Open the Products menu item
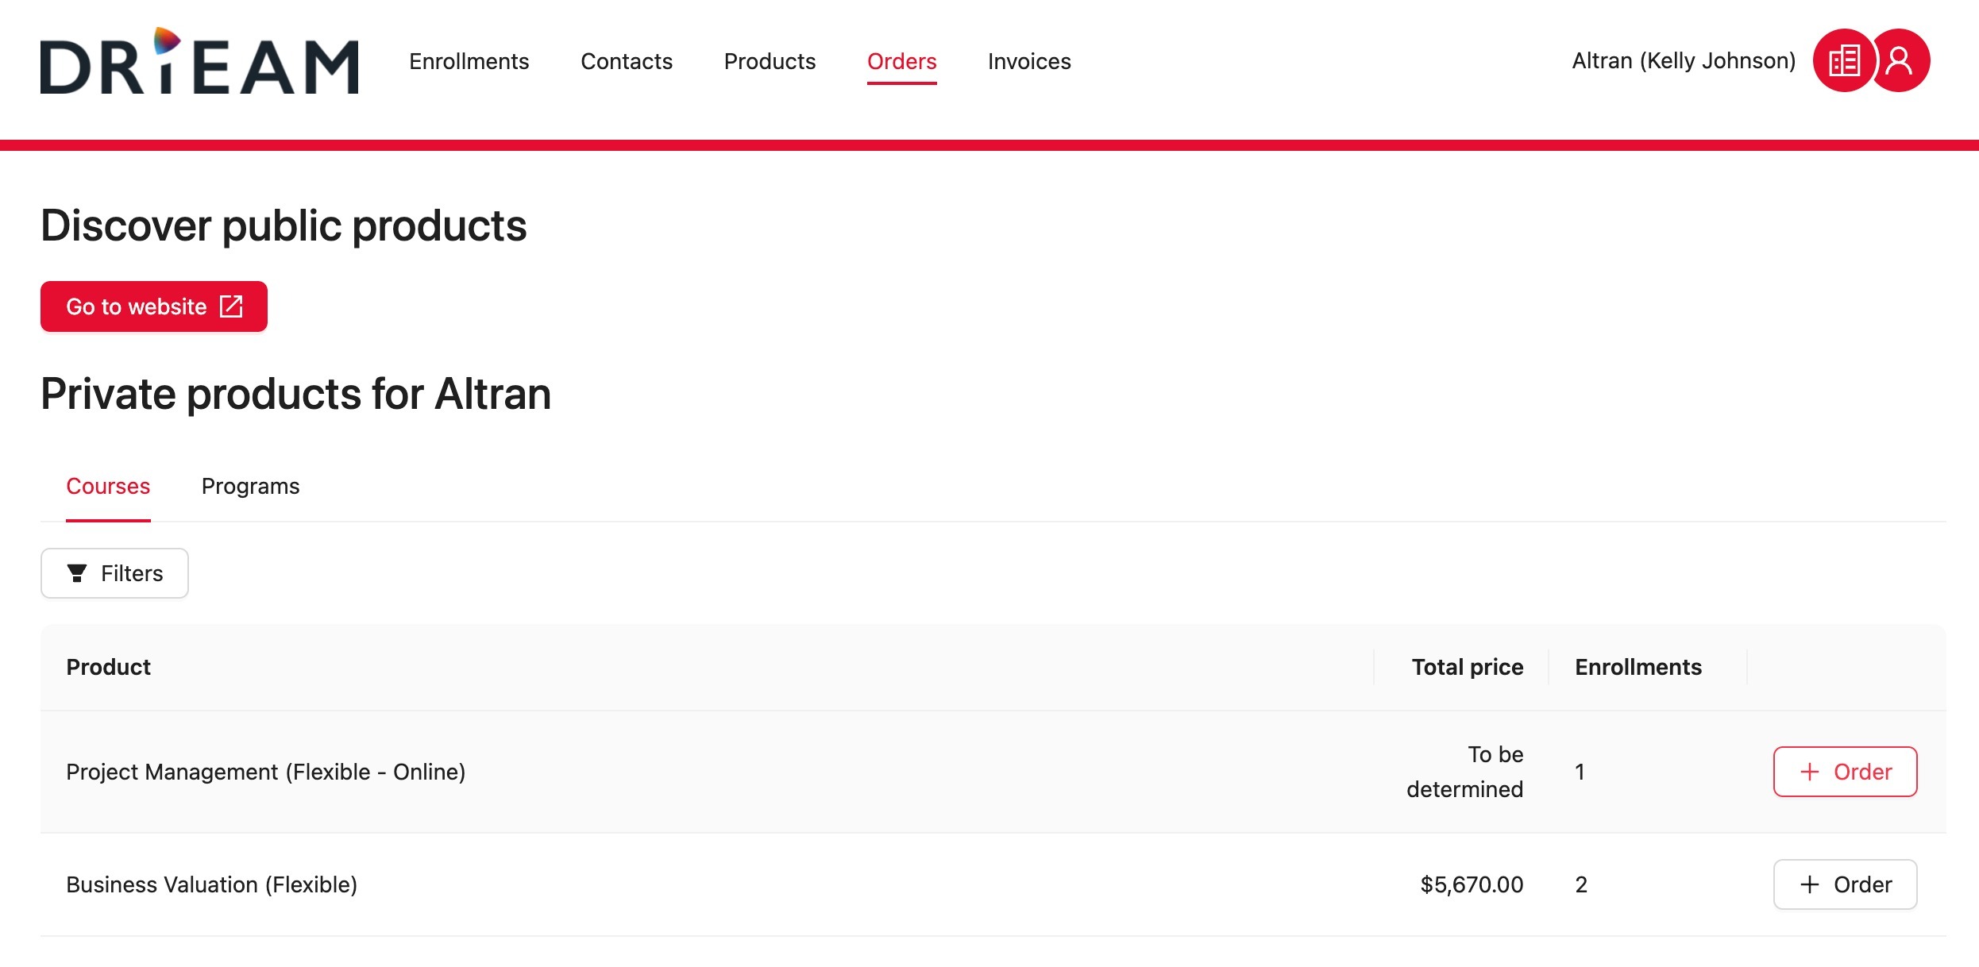The image size is (1979, 967). [x=769, y=61]
